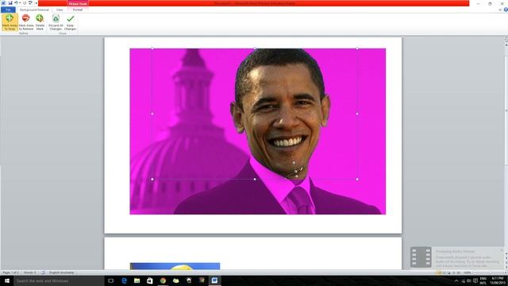Viewport: 508px width, 286px height.
Task: Click Keep Changes checkmark
Action: [70, 22]
